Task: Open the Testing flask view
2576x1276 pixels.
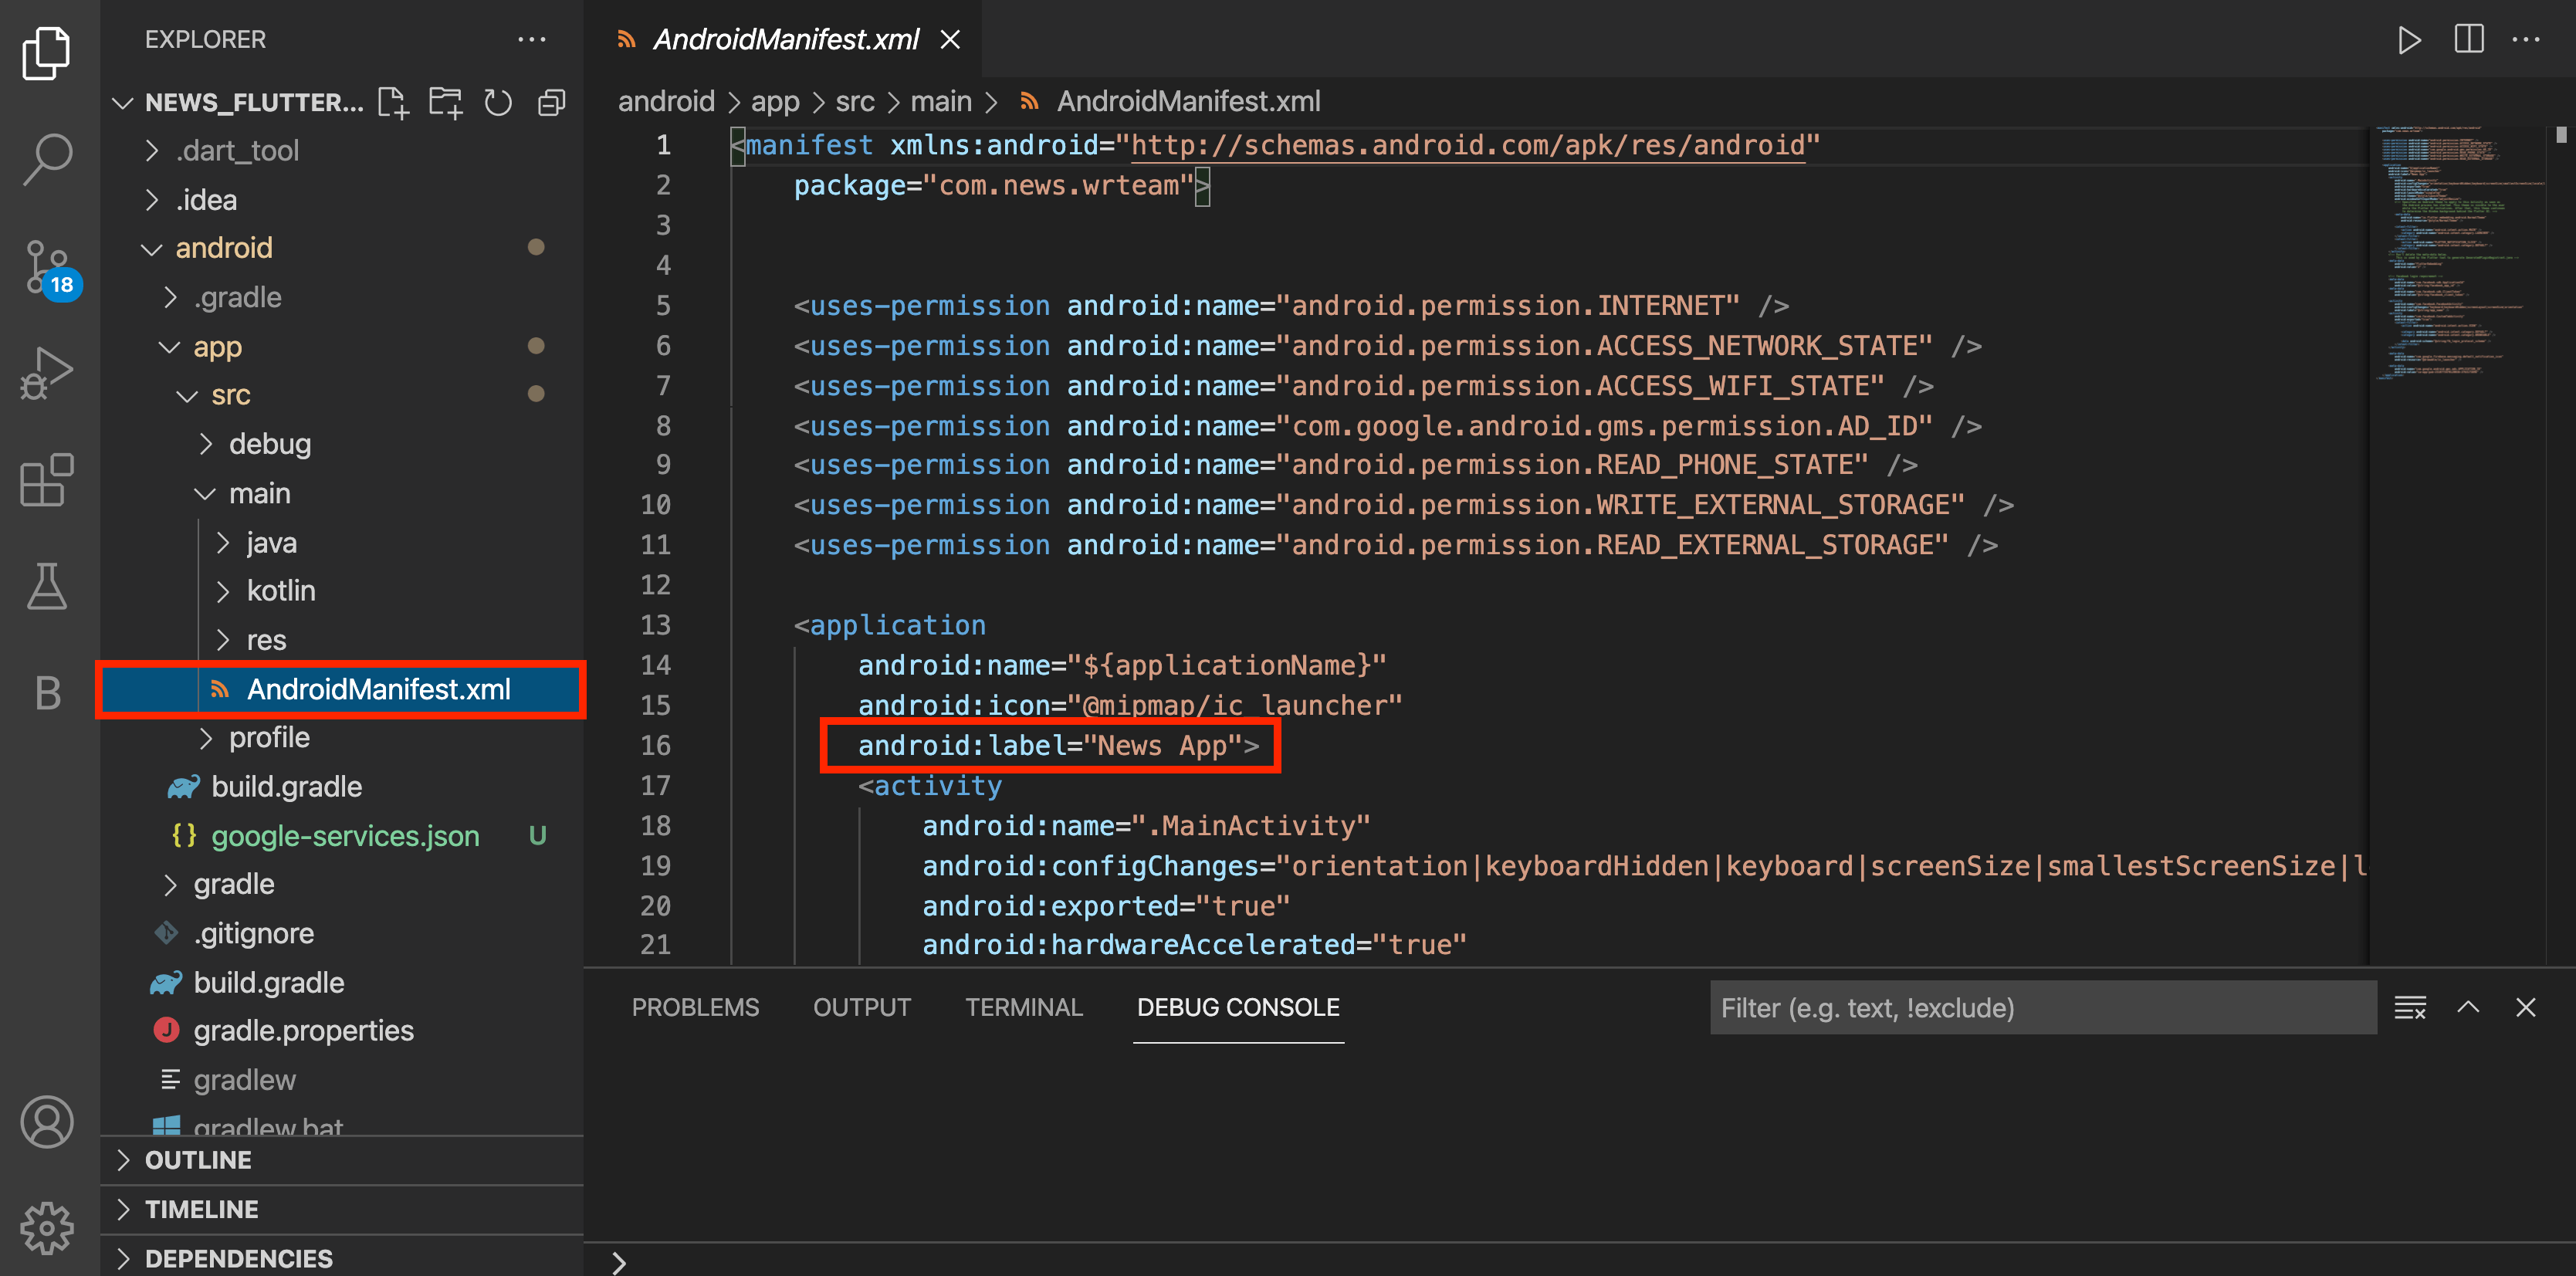Action: click(47, 586)
